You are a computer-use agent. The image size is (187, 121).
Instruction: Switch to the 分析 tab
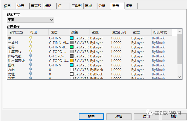104,6
